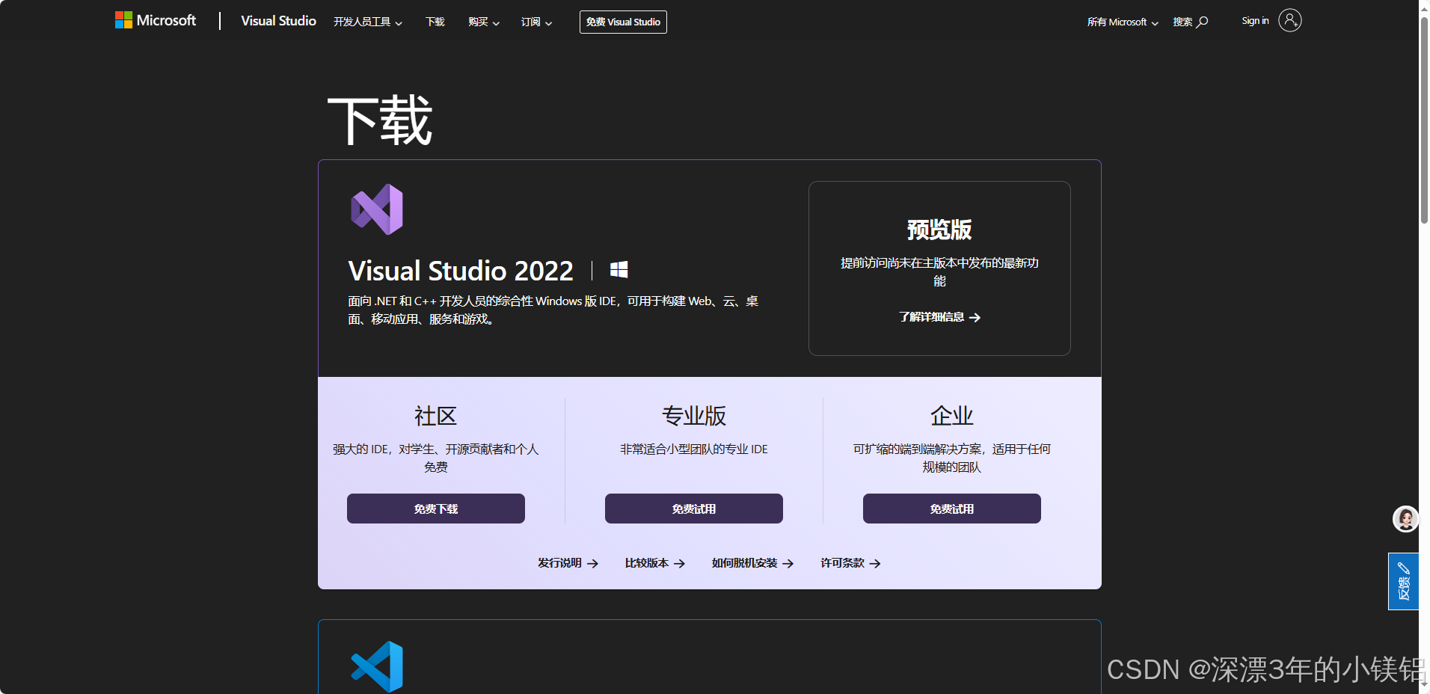Image resolution: width=1430 pixels, height=694 pixels.
Task: Click the 反馈 feedback tab
Action: tap(1403, 581)
